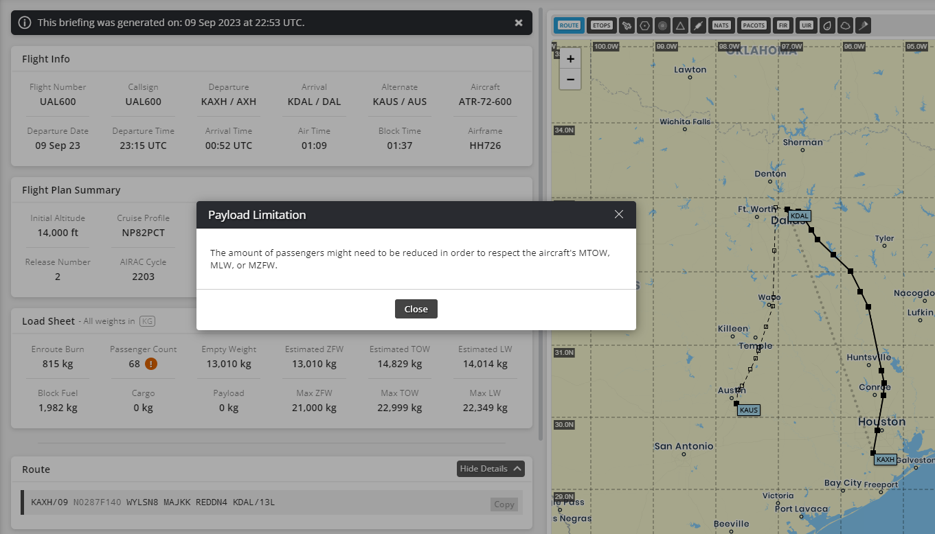
Task: Click the Air Time value 01:09
Action: click(x=314, y=146)
